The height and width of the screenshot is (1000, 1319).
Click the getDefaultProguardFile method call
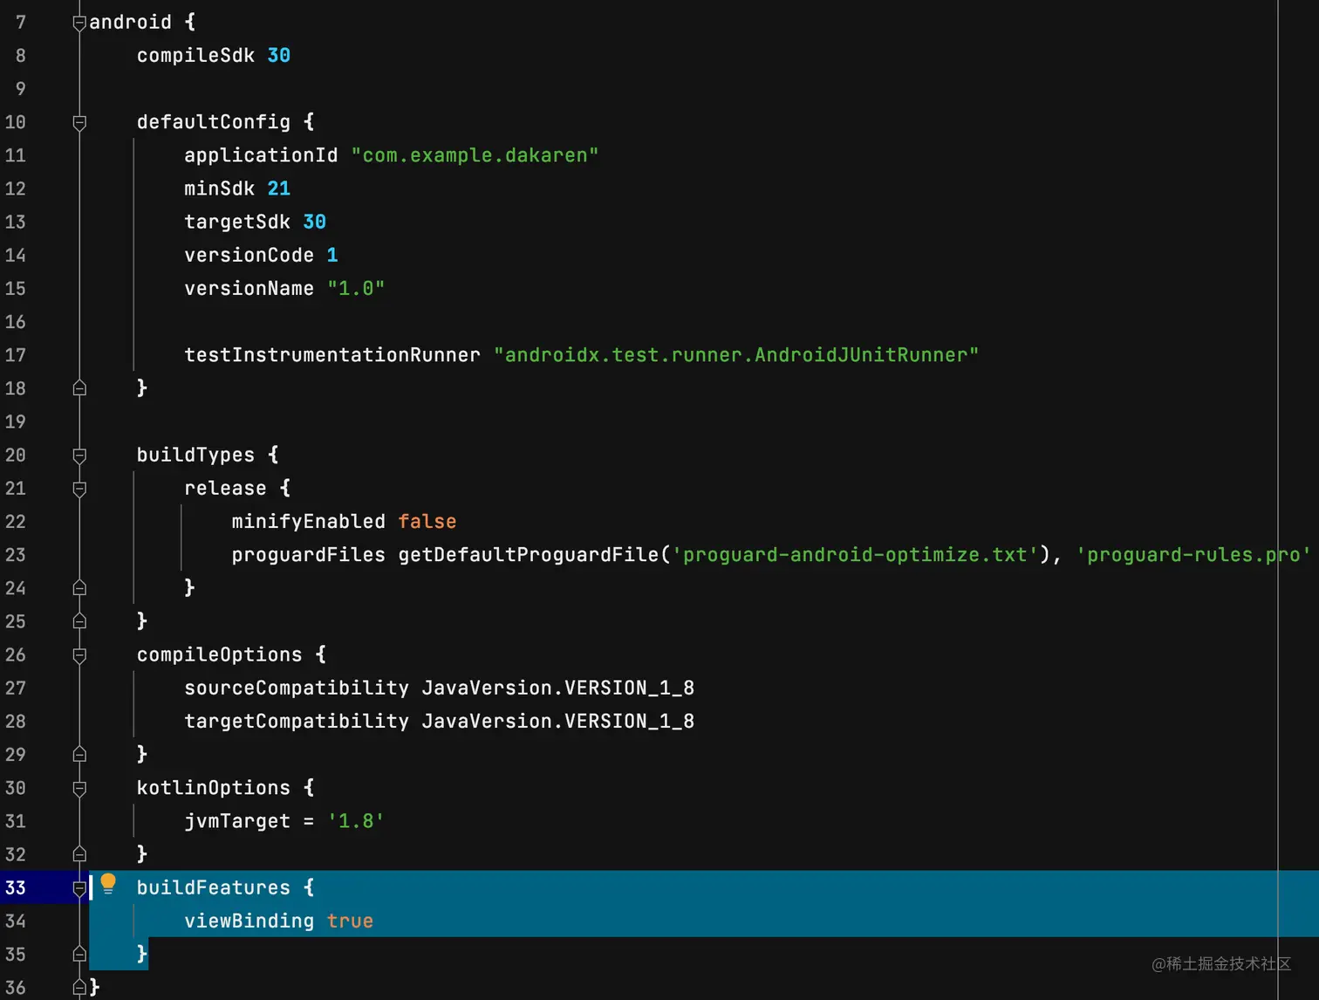click(x=529, y=555)
